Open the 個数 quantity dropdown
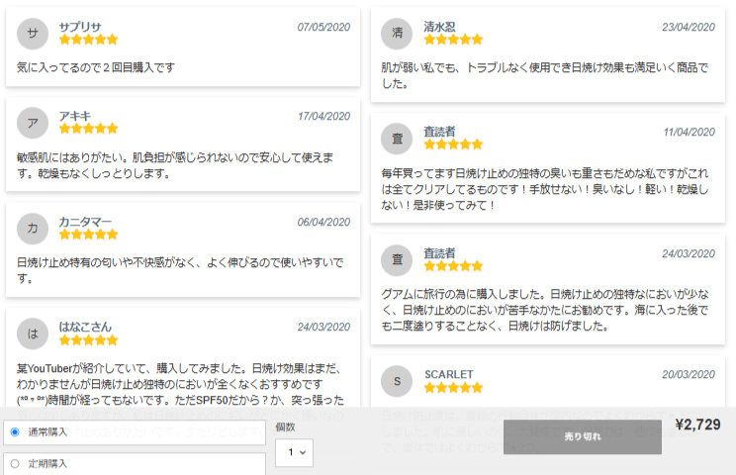Screen dimensions: 736x475 295,452
